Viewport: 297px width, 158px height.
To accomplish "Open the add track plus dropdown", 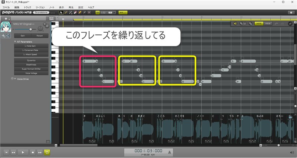I will click(6, 19).
